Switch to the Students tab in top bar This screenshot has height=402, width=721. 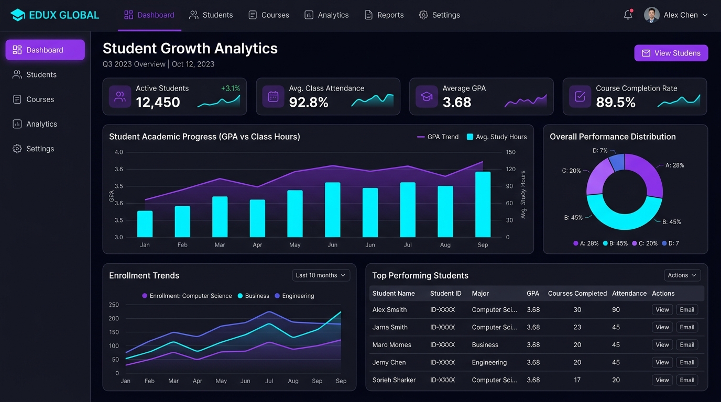tap(211, 15)
